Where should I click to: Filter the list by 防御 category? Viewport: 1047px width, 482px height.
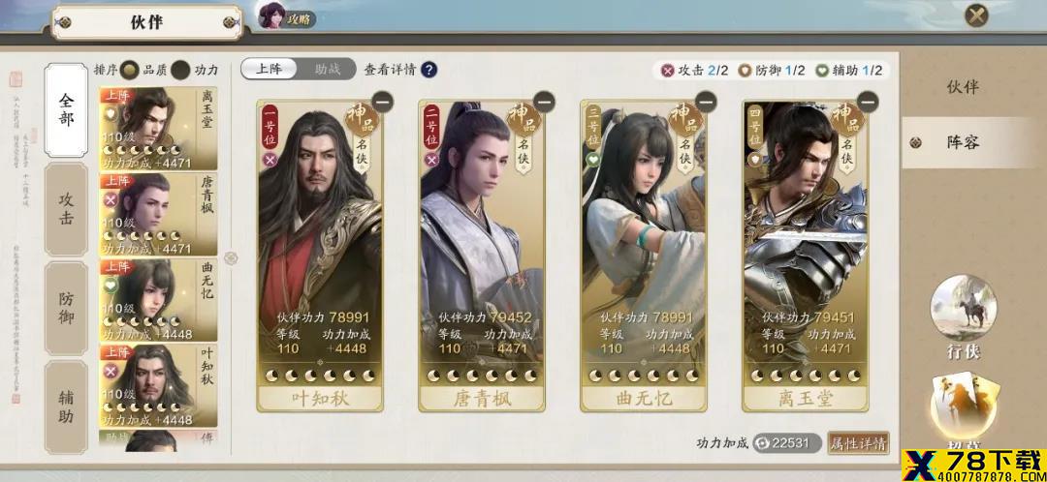point(66,308)
